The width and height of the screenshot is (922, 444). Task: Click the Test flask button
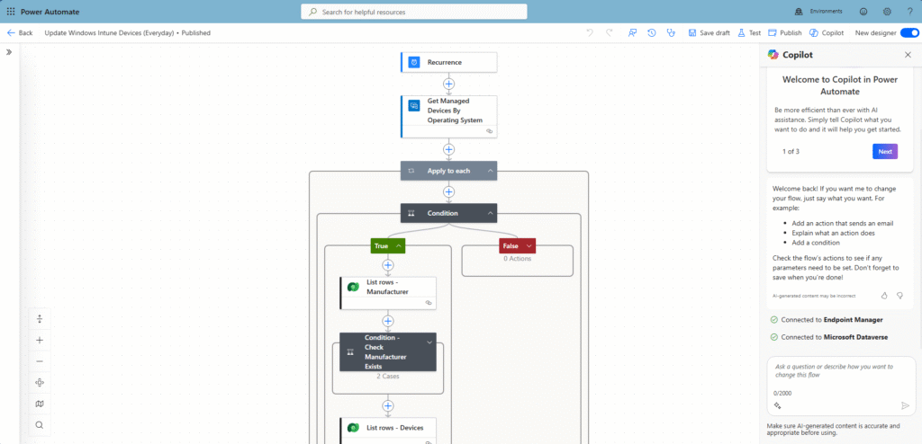[748, 32]
